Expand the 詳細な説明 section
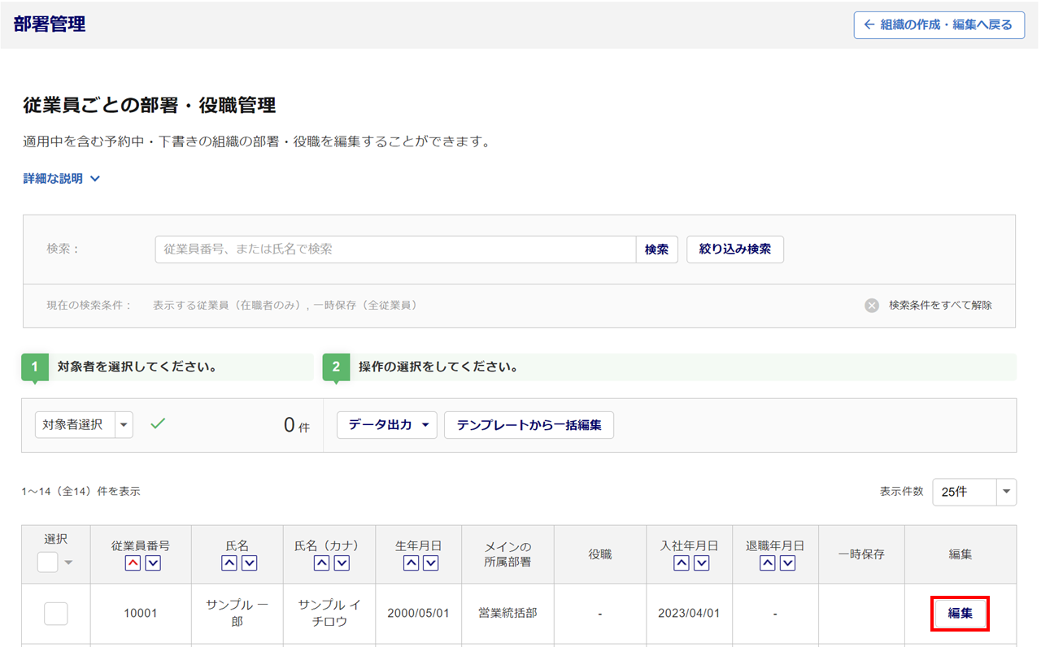Image resolution: width=1041 pixels, height=647 pixels. click(x=62, y=179)
